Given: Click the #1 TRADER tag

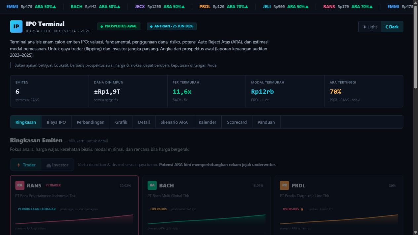Looking at the screenshot, I should [53, 185].
